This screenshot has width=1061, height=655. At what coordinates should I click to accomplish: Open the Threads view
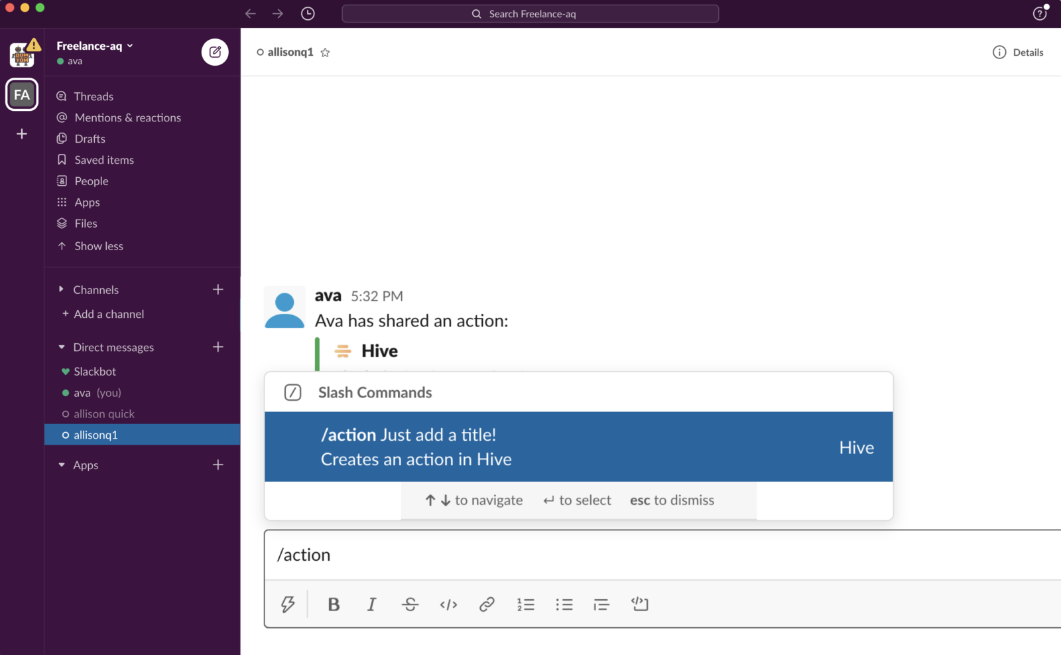93,96
